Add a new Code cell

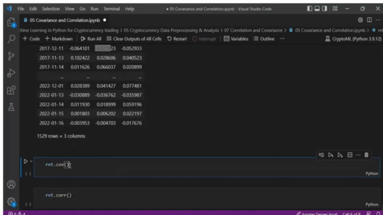[31, 39]
